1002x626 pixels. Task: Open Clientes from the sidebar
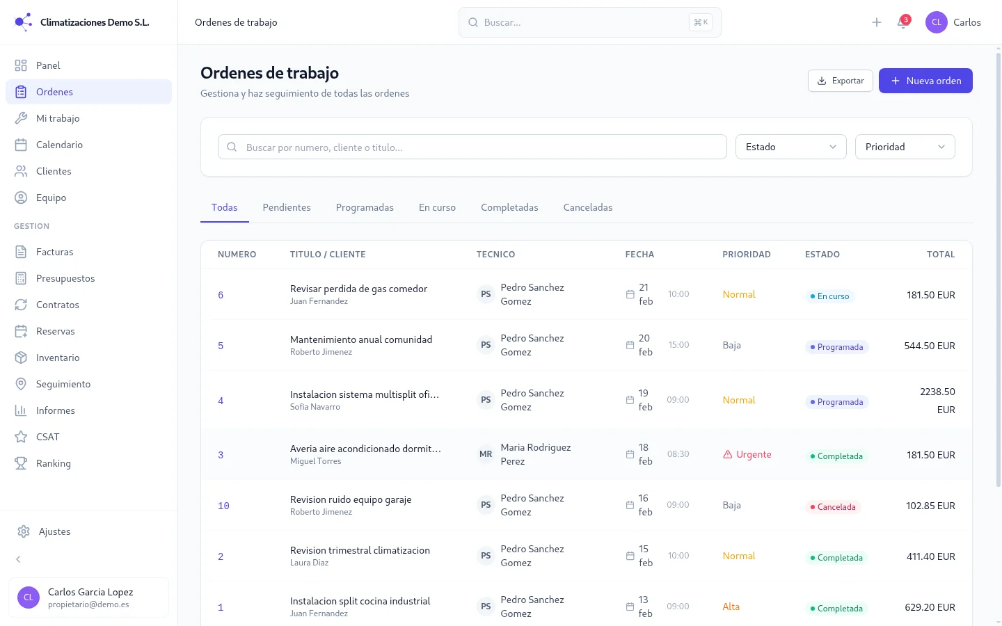pos(54,170)
